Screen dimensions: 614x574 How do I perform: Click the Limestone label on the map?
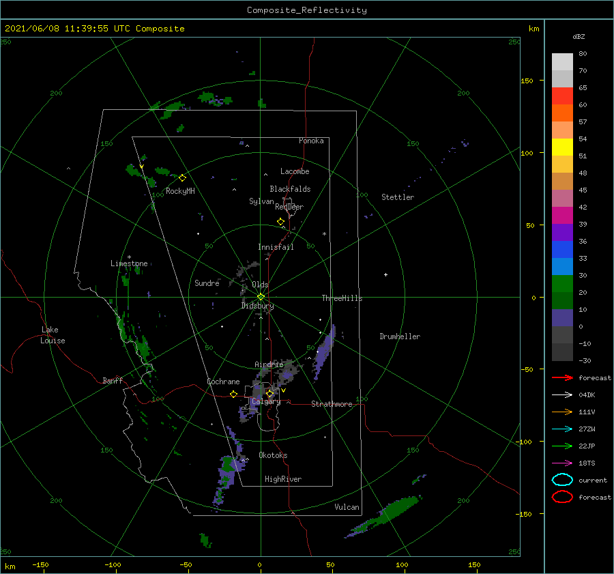[129, 263]
